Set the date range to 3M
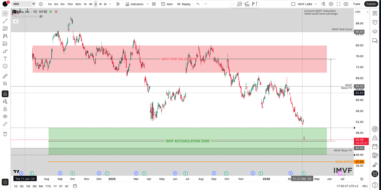This screenshot has width=381, height=190. [x=35, y=186]
